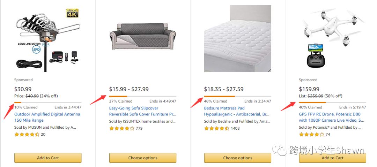The height and width of the screenshot is (167, 377).
Task: Open GPS FPV RC Drone link
Action: [332, 117]
